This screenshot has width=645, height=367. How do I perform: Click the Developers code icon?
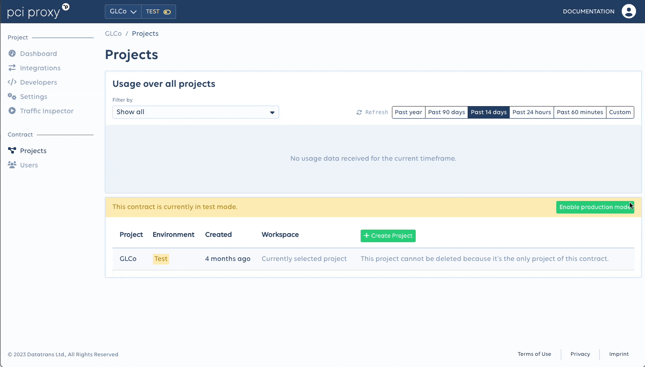point(12,82)
